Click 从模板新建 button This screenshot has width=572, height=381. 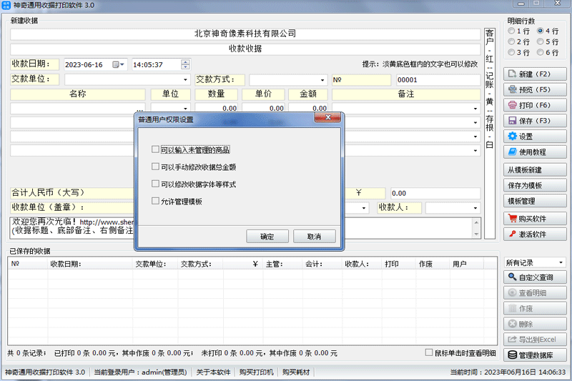tap(535, 170)
